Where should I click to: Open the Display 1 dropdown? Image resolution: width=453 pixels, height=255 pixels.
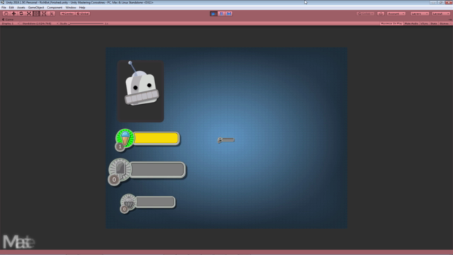tap(10, 23)
